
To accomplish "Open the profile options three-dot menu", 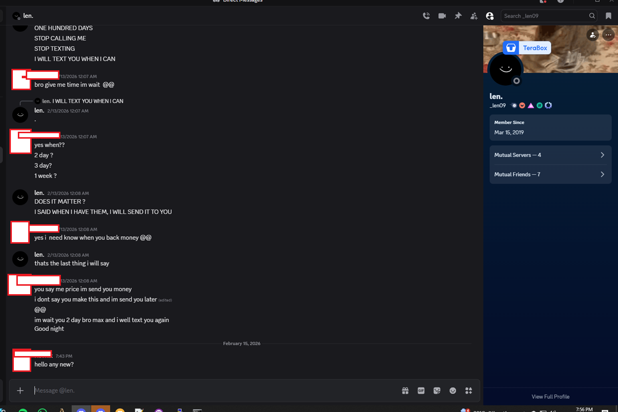I will click(608, 35).
